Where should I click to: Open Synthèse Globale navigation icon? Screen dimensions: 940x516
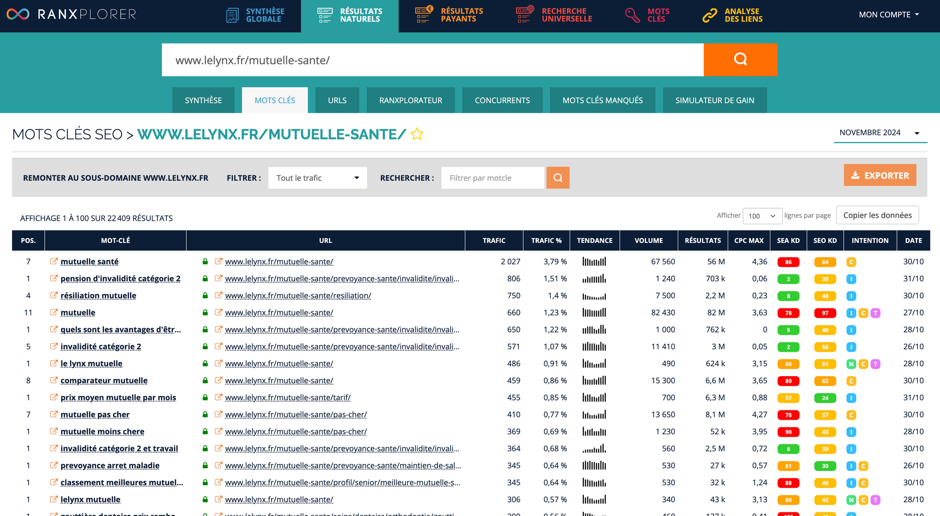(232, 15)
